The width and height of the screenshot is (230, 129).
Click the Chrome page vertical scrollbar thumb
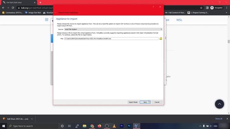[229, 42]
